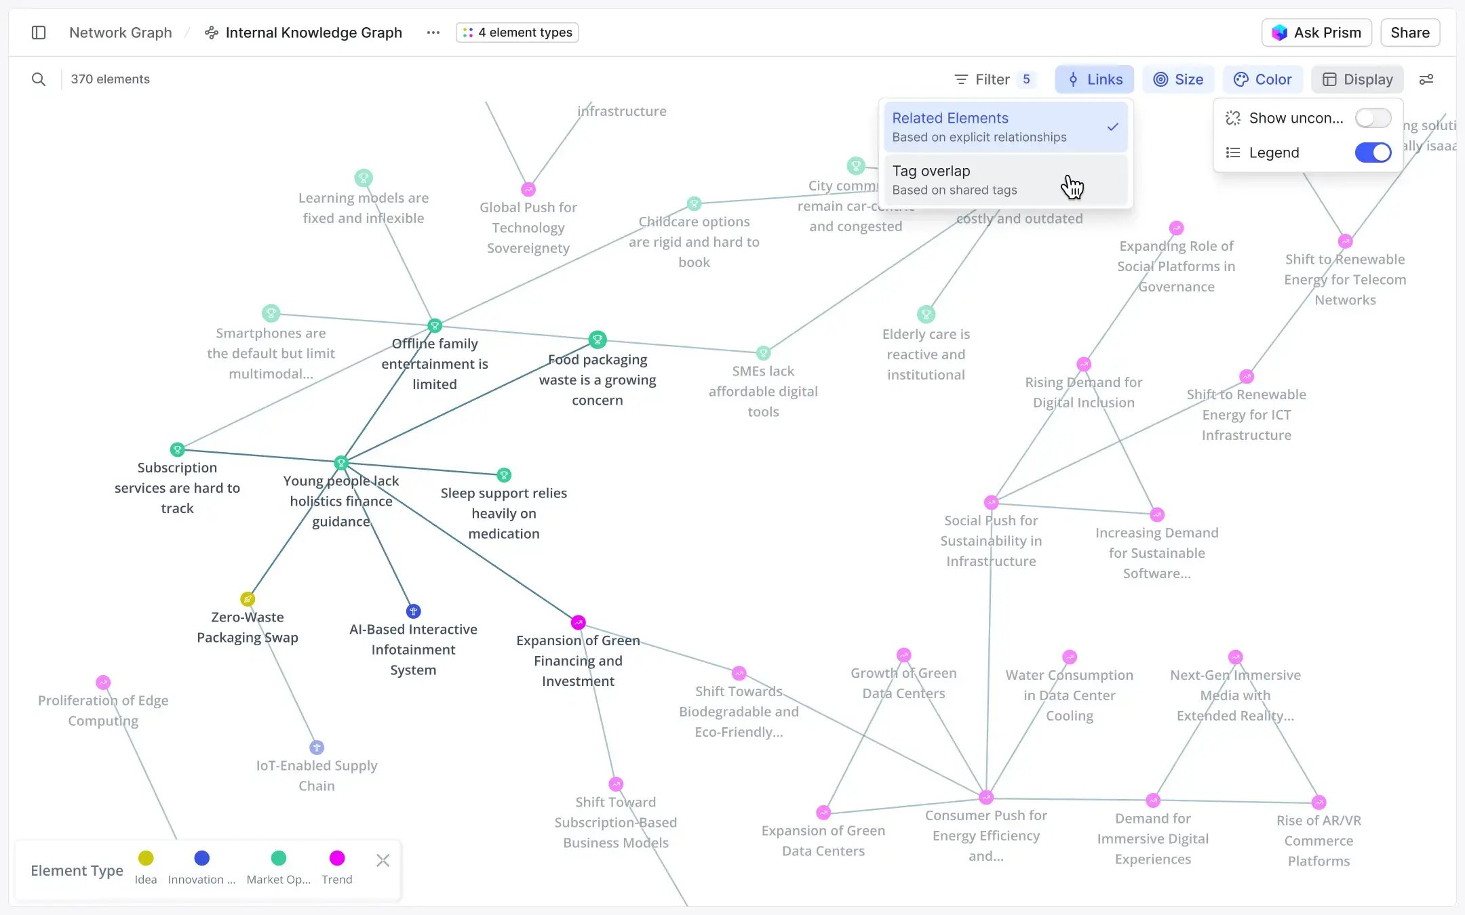Open the Filter panel via the funnel icon
Screen dimensions: 1465x915
pos(961,79)
